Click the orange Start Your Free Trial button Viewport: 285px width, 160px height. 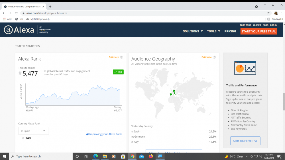pyautogui.click(x=259, y=31)
